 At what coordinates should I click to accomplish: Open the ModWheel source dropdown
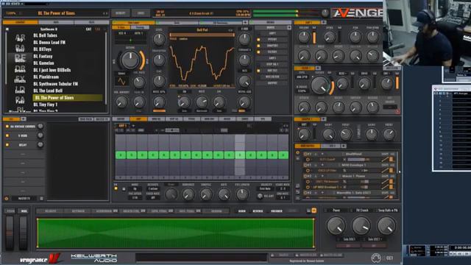tap(353, 154)
